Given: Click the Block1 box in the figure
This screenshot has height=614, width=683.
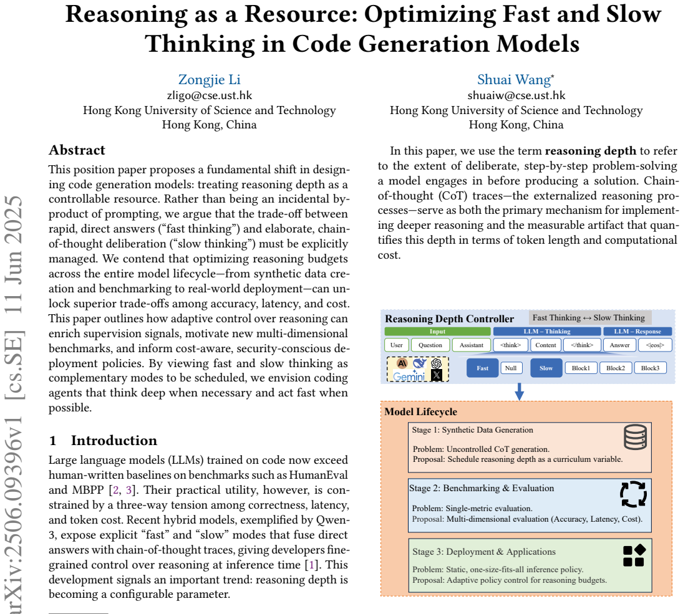Looking at the screenshot, I should pyautogui.click(x=581, y=368).
